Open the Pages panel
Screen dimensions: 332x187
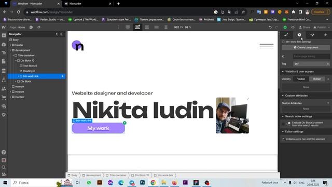(4, 61)
